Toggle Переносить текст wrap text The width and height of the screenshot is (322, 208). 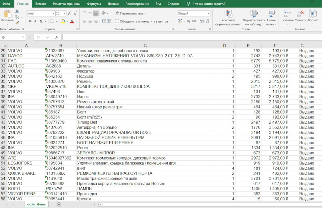click(x=130, y=13)
